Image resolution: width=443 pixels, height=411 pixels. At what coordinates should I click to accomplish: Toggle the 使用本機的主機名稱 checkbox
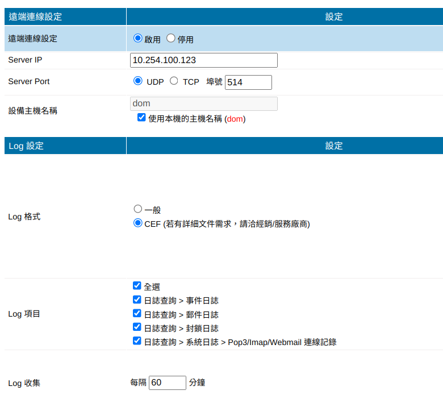click(x=141, y=118)
